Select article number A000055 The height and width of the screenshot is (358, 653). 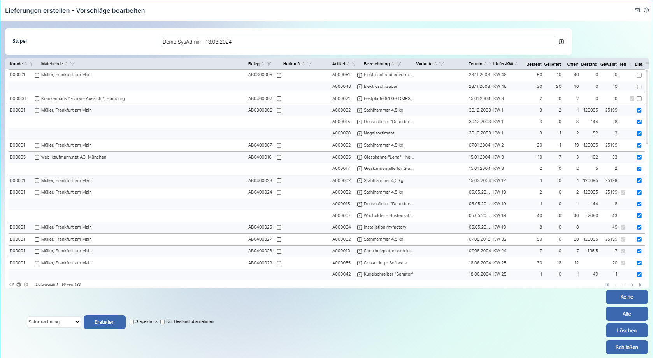[341, 263]
